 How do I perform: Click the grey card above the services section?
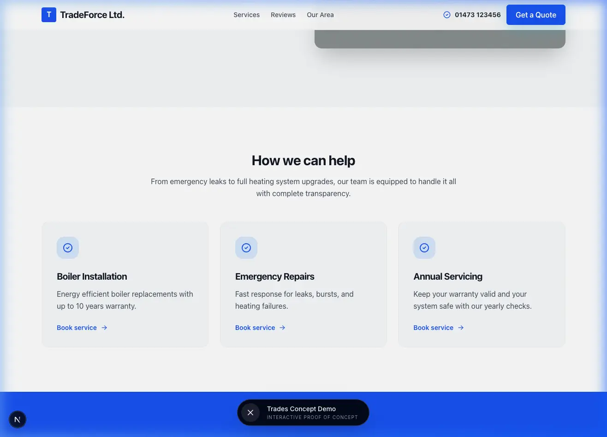coord(440,37)
